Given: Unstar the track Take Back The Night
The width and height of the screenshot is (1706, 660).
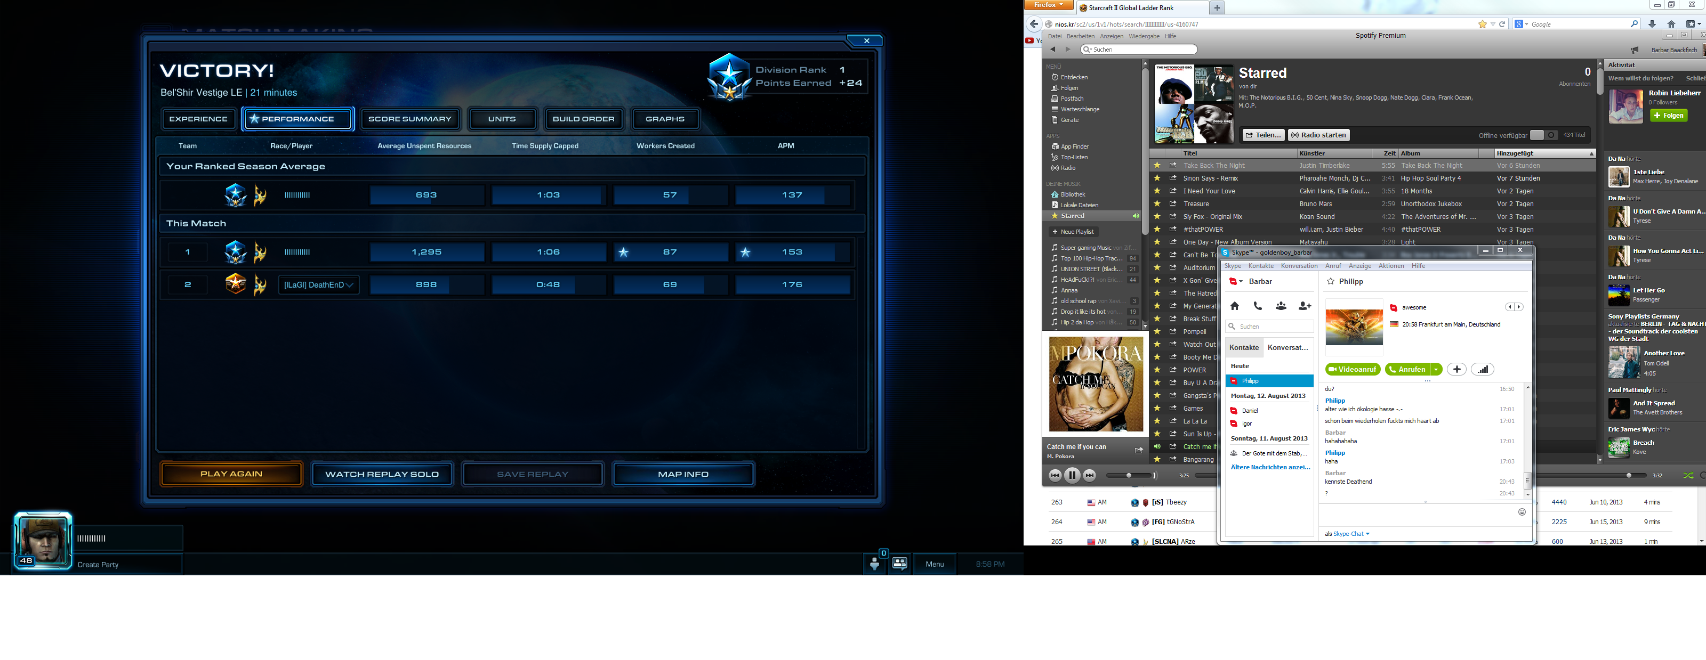Looking at the screenshot, I should pos(1157,166).
